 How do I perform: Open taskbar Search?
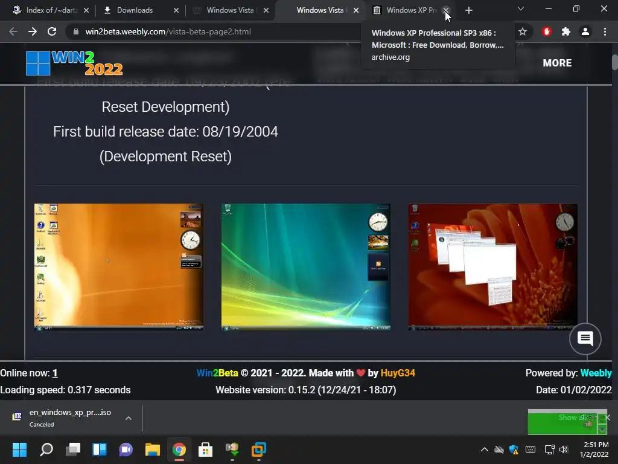[46, 449]
